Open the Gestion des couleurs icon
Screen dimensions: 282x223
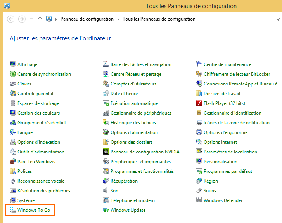[13, 113]
